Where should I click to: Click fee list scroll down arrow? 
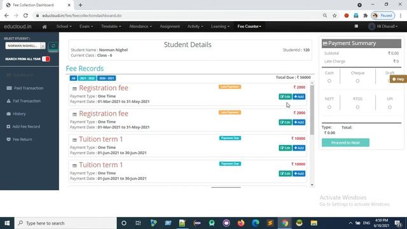pos(312,185)
